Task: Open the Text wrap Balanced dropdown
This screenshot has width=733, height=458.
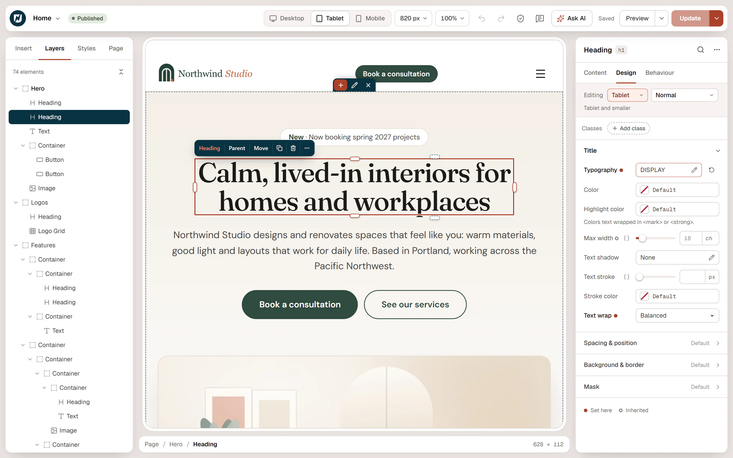Action: (677, 315)
